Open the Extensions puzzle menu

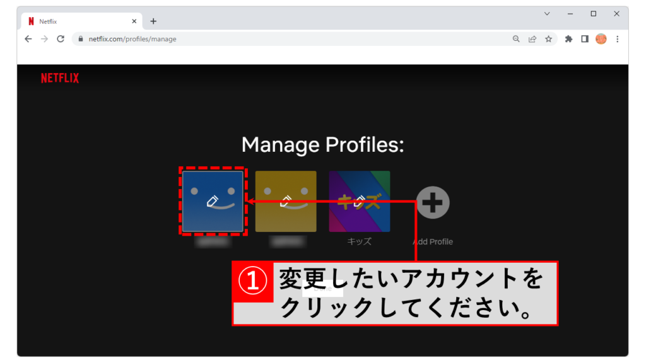pyautogui.click(x=568, y=39)
